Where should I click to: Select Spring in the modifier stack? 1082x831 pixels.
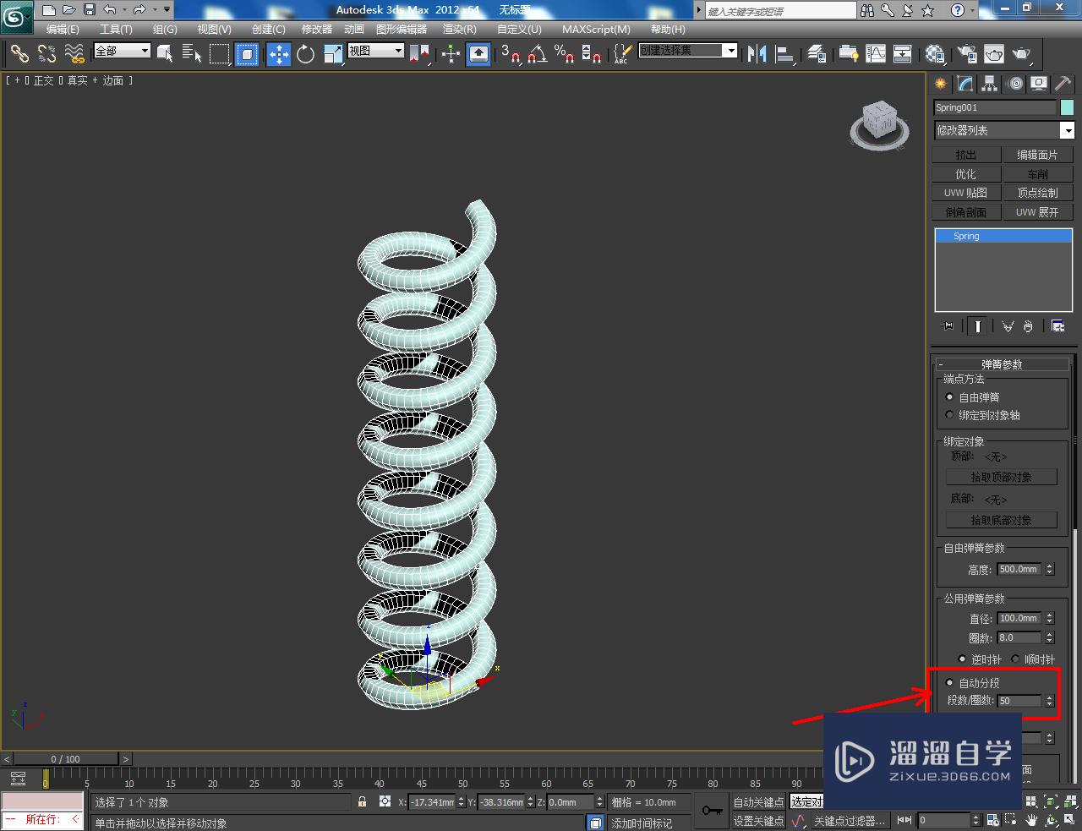click(1003, 236)
